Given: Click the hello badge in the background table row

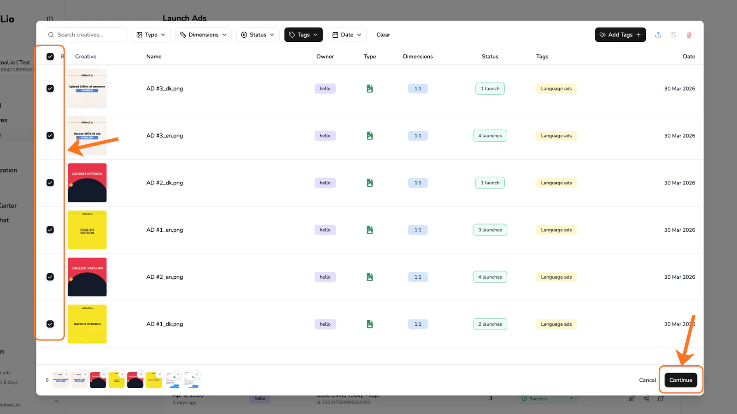Looking at the screenshot, I should [x=260, y=398].
